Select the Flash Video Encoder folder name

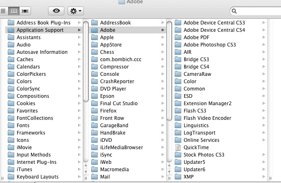point(208,118)
